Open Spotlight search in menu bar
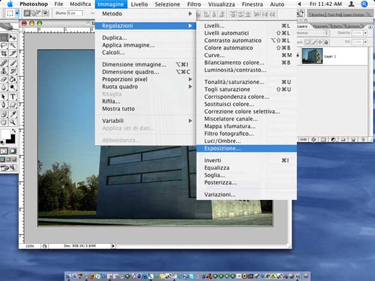Screen dimensions: 375x281 pos(364,4)
